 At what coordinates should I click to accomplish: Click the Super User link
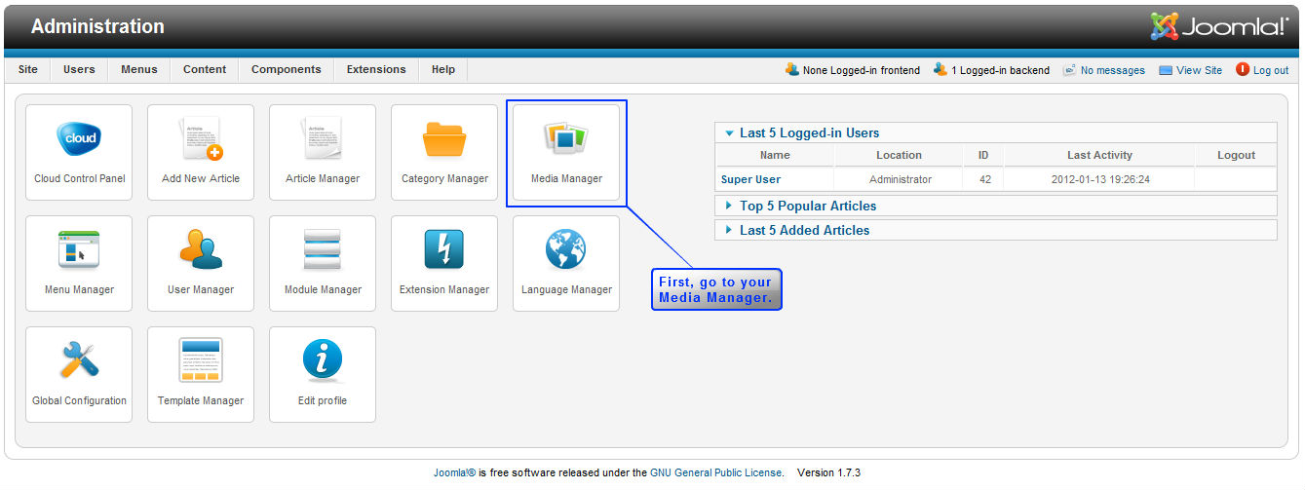coord(750,179)
